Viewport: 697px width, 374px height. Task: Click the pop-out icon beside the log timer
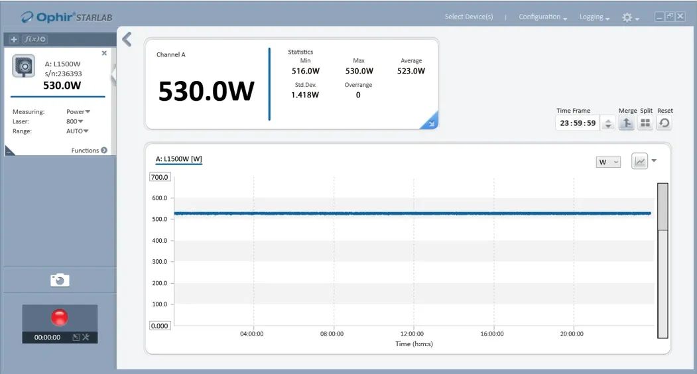[x=76, y=338]
